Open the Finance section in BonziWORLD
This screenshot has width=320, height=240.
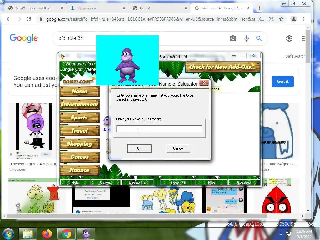[80, 170]
